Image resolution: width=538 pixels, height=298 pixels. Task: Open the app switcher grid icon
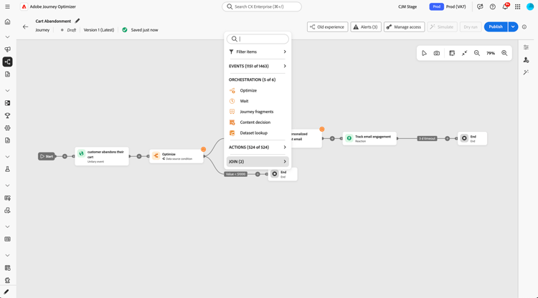517,6
